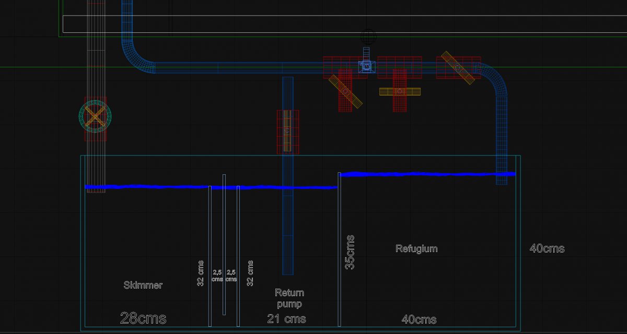Select the horizontal yellow valve handle
This screenshot has height=334, width=627.
click(400, 91)
